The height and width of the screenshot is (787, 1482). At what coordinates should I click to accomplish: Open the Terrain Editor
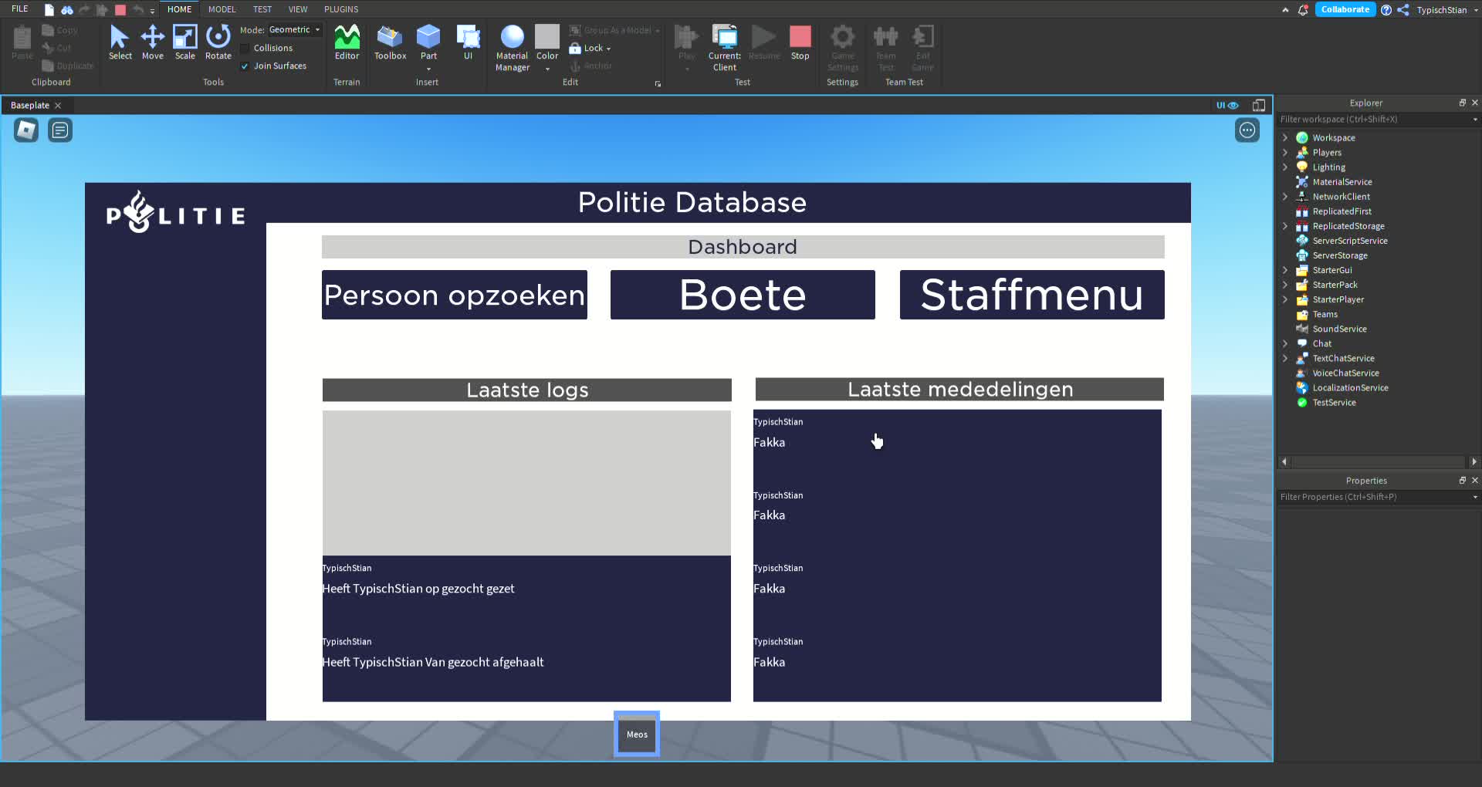point(347,42)
